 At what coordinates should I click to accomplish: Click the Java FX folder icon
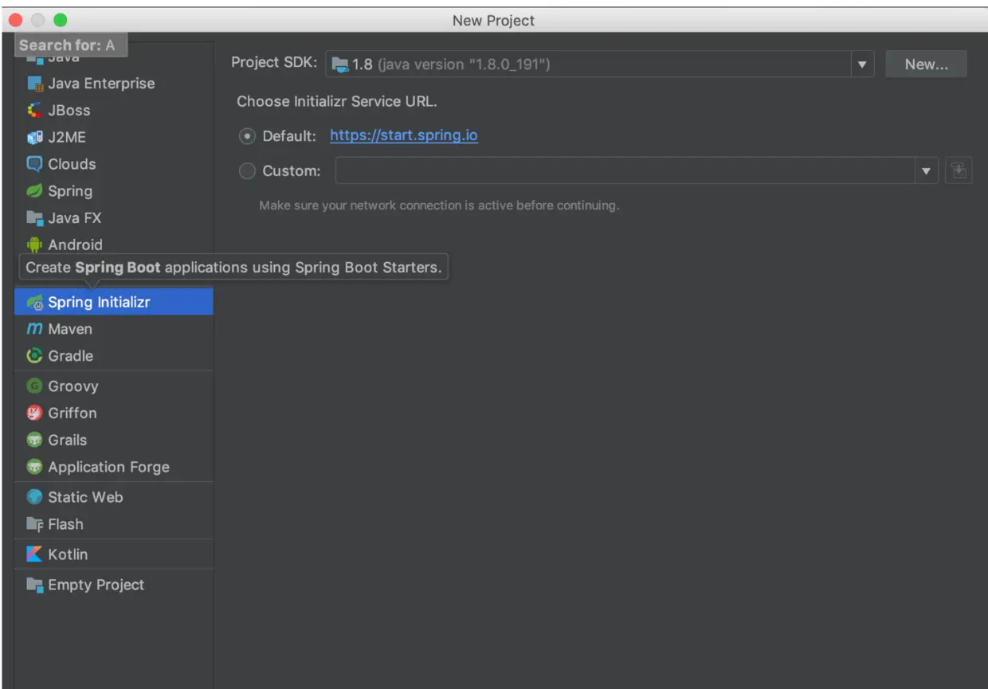(34, 218)
